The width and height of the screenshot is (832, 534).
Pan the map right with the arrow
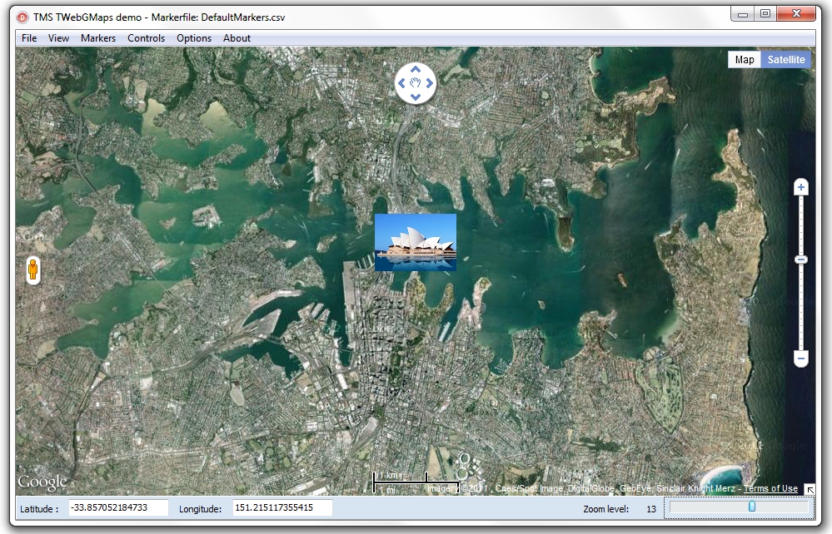pyautogui.click(x=429, y=83)
